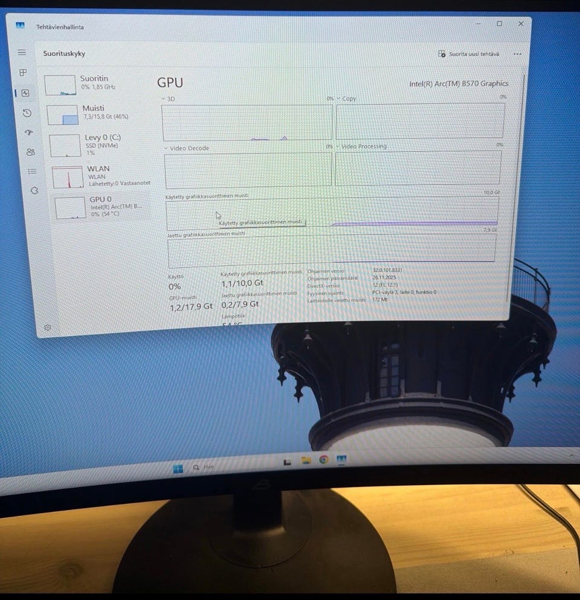Open the Details list icon
Image resolution: width=580 pixels, height=600 pixels.
(x=32, y=171)
